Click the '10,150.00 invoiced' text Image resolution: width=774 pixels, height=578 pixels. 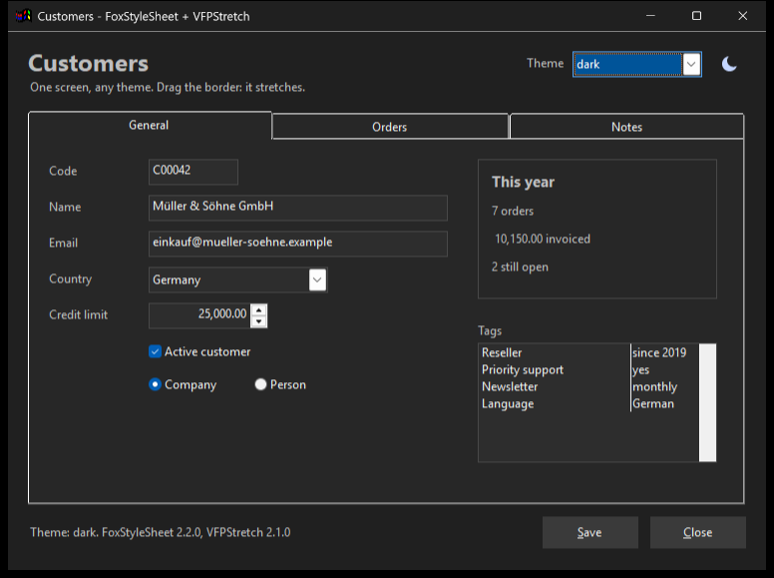click(543, 240)
